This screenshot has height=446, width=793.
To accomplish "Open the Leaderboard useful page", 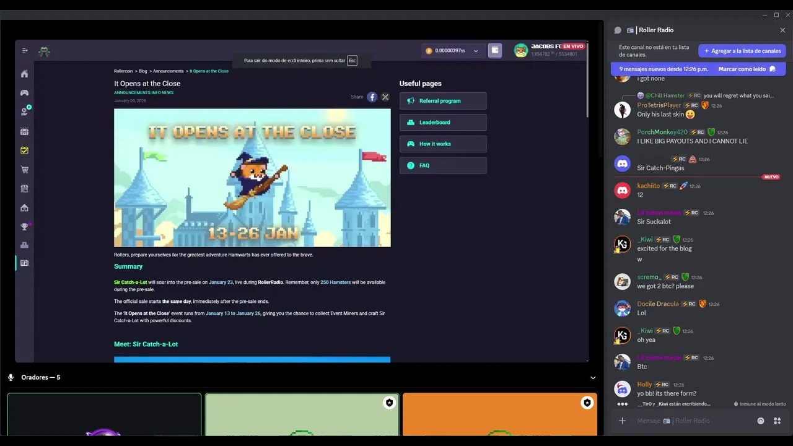I will (x=443, y=123).
